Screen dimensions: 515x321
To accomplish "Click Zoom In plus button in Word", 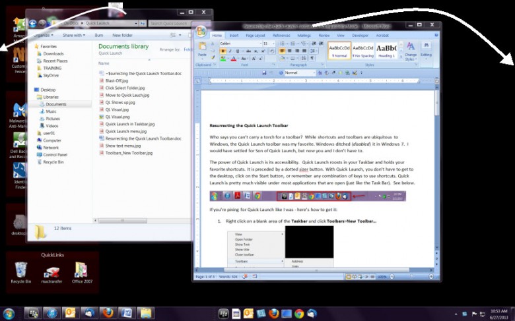I will pos(431,277).
